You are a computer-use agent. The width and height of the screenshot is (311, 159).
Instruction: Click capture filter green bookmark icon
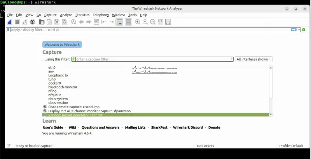tap(73, 59)
